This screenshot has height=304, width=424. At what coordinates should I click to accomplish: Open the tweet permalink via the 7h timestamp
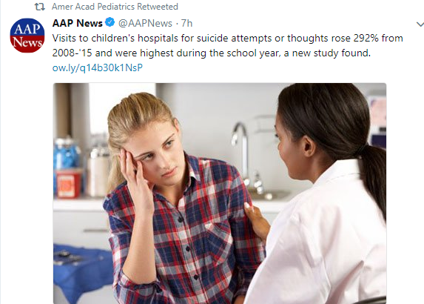pyautogui.click(x=186, y=23)
